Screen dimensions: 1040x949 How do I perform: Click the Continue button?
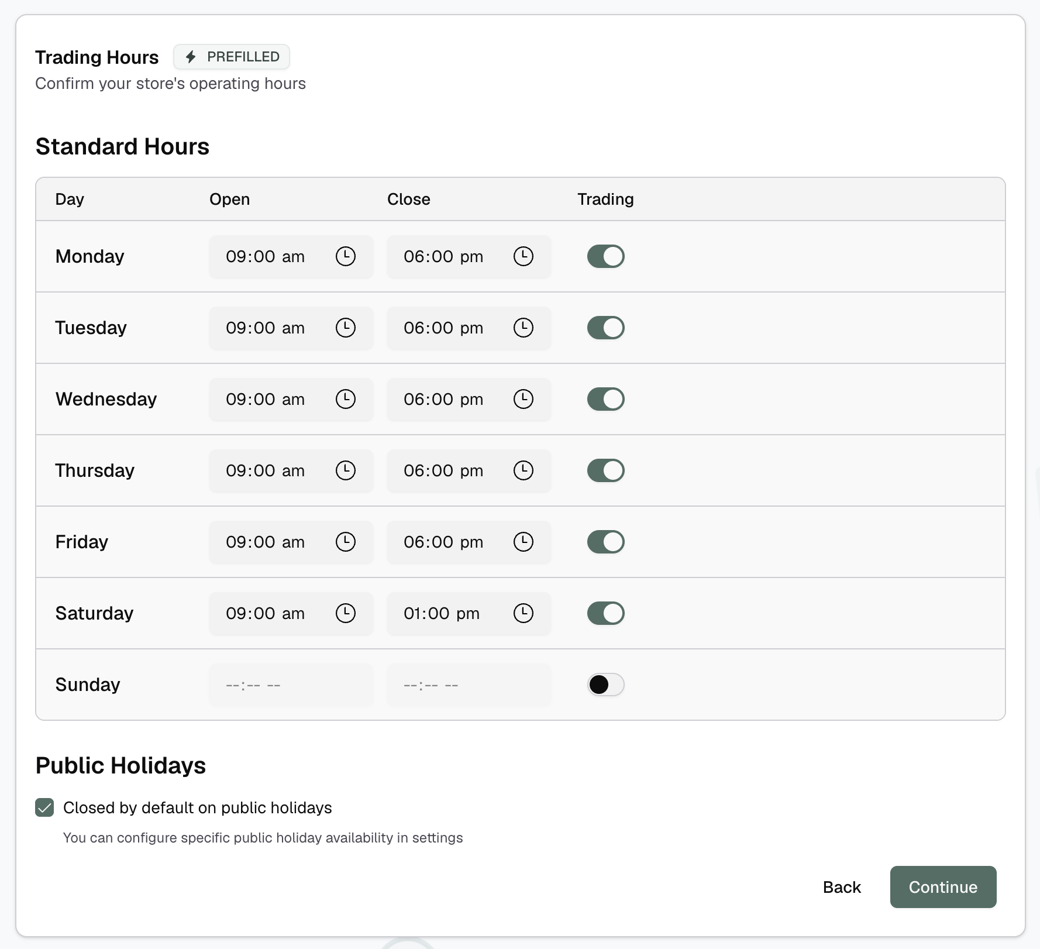(x=942, y=887)
